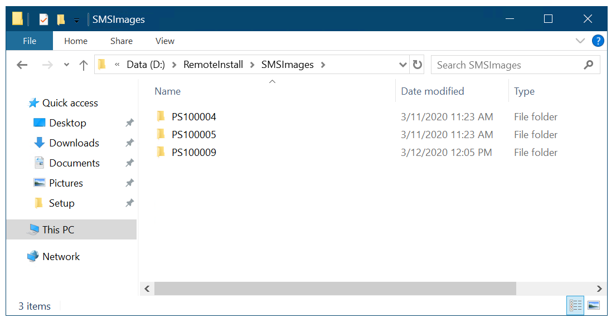Open the Quick Access Toolbar customize dropdown

pyautogui.click(x=76, y=20)
